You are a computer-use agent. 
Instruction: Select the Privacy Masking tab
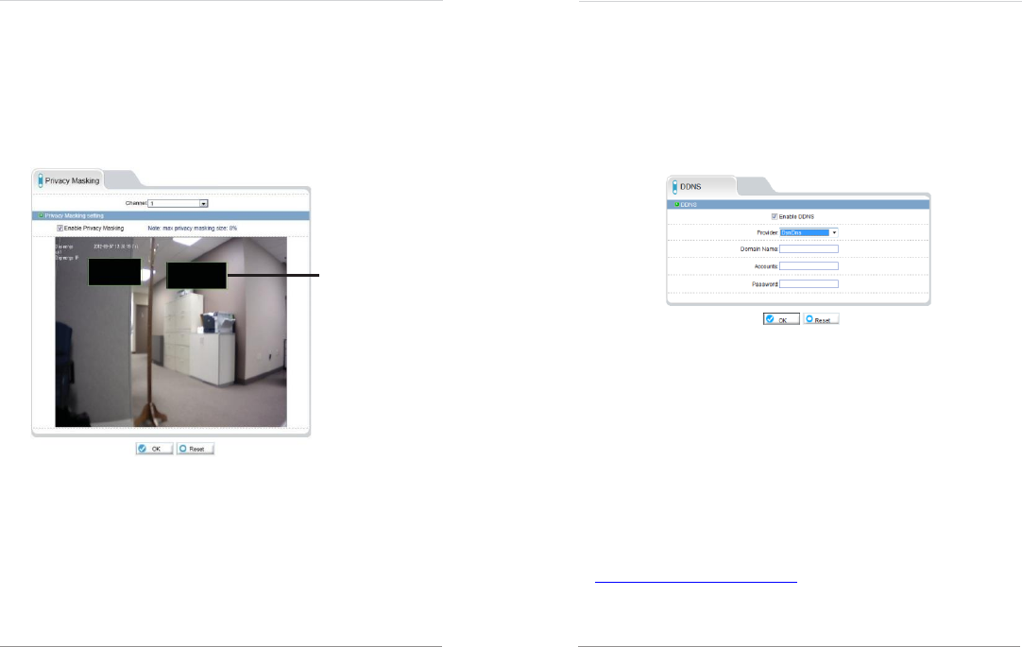pos(68,180)
